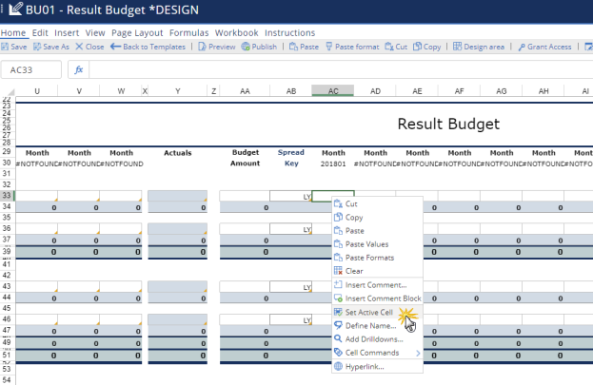Select column header U
593x385 pixels.
37,91
